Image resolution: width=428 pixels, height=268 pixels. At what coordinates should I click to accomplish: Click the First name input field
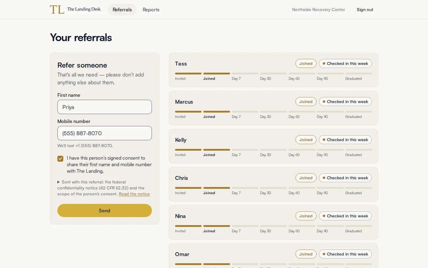[105, 107]
